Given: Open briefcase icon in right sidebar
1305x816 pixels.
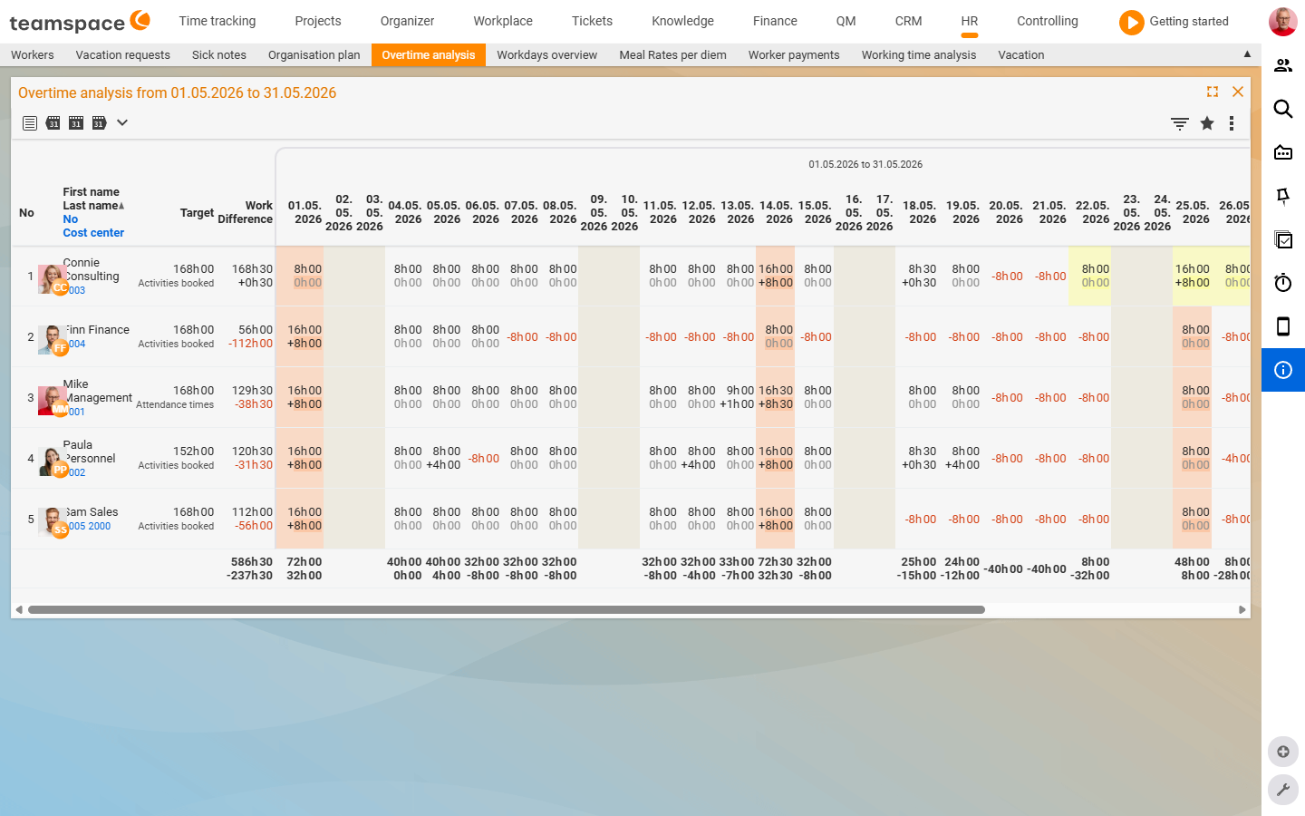Looking at the screenshot, I should click(x=1283, y=152).
